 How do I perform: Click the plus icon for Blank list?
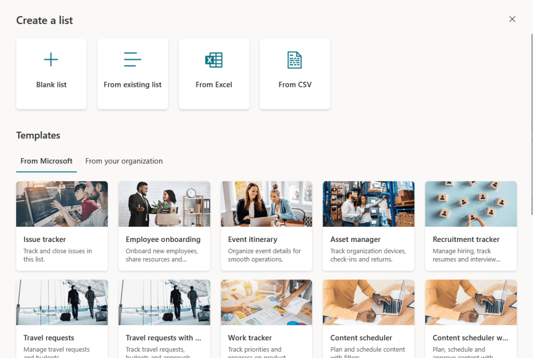51,59
